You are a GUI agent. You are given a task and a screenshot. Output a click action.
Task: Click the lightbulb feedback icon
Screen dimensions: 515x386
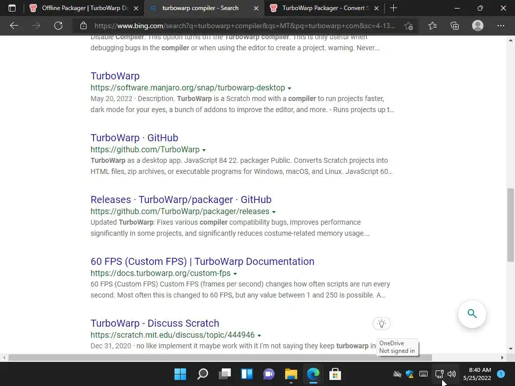tap(381, 323)
